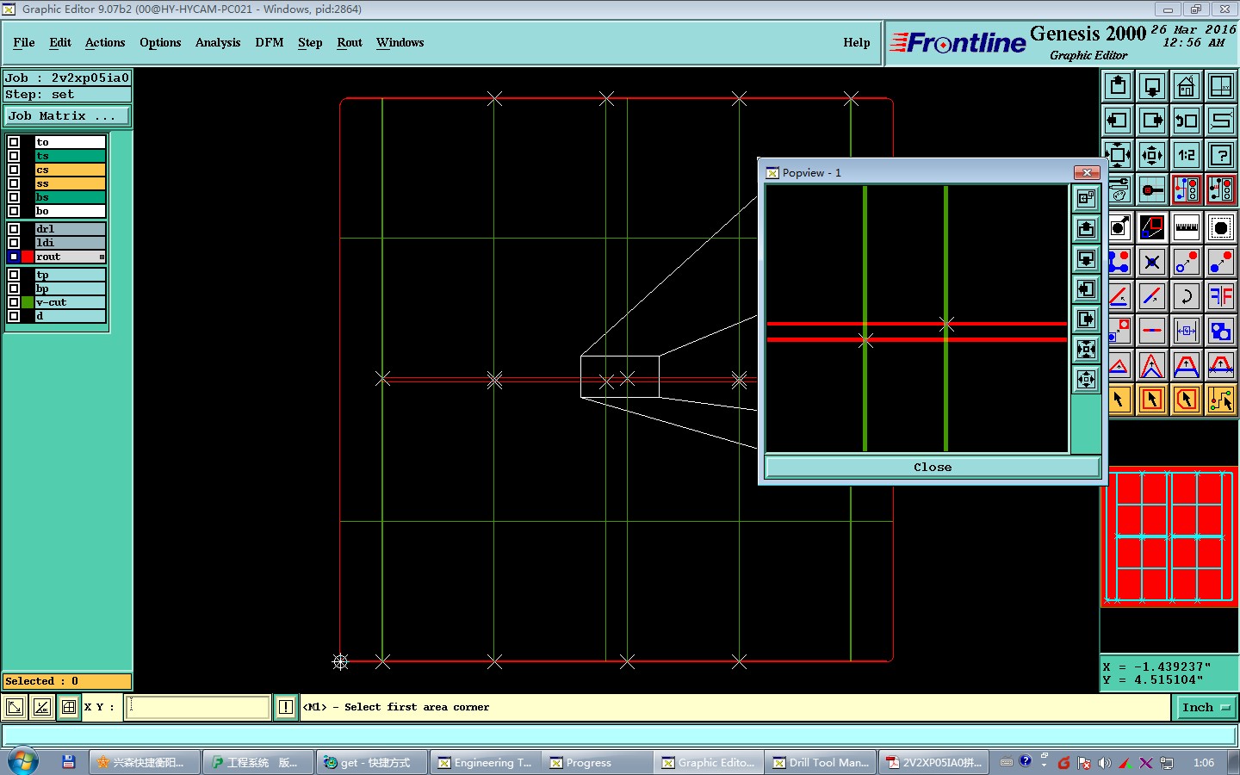The width and height of the screenshot is (1240, 775).
Task: Select the ldi layer name
Action: [x=70, y=243]
